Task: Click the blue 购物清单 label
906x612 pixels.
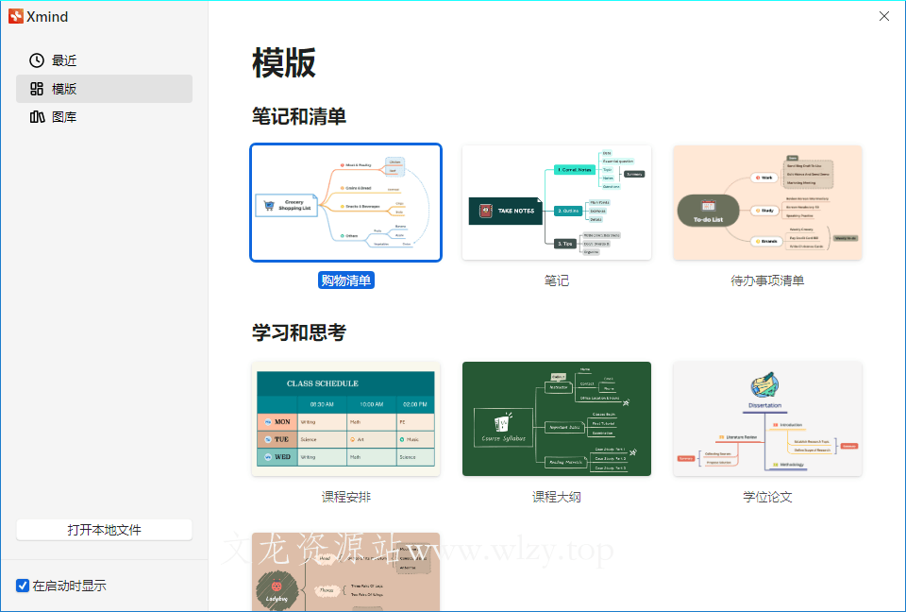Action: 345,280
